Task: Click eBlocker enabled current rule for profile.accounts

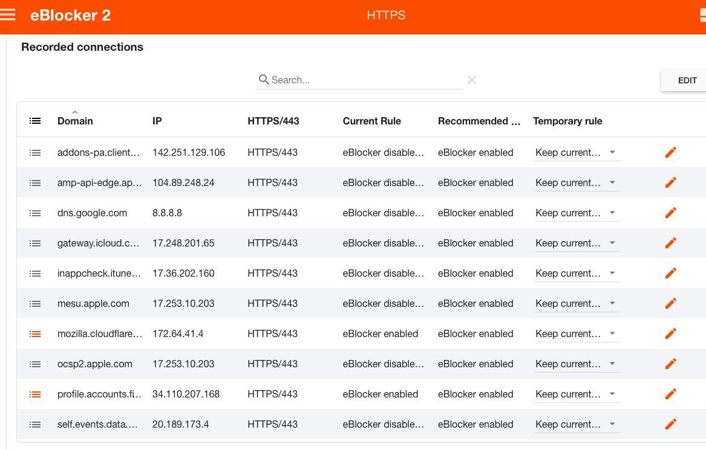Action: [x=381, y=394]
